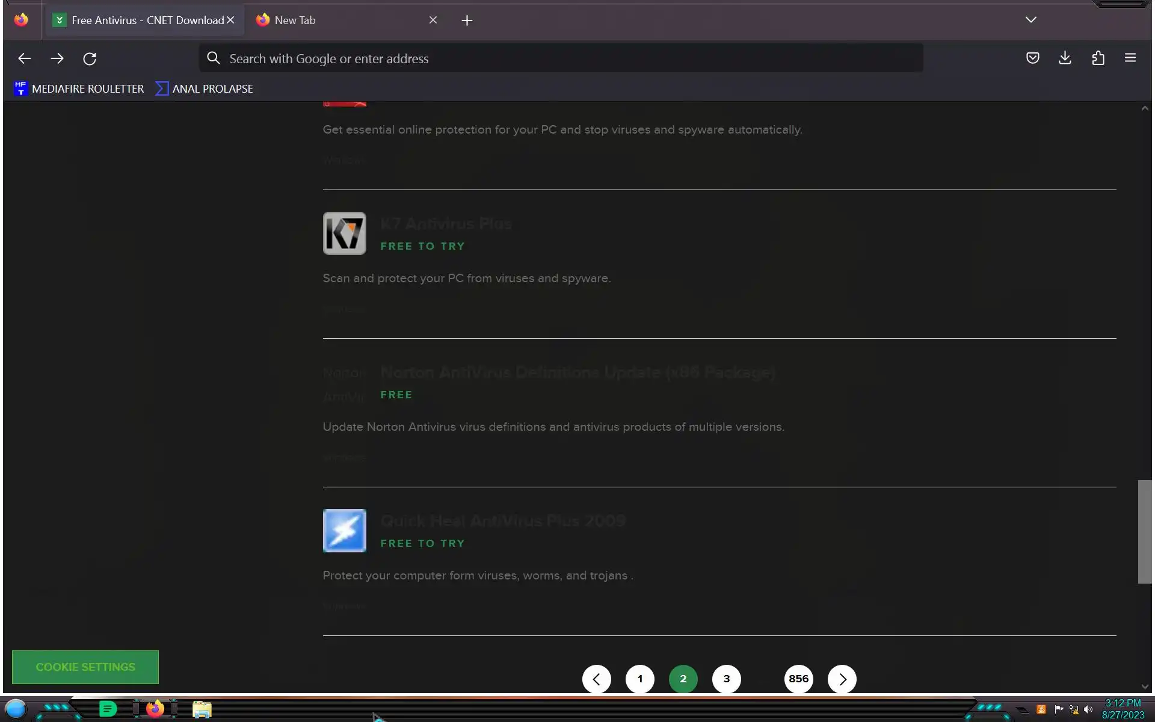Click the K7 Antivirus Plus logo

coord(344,233)
